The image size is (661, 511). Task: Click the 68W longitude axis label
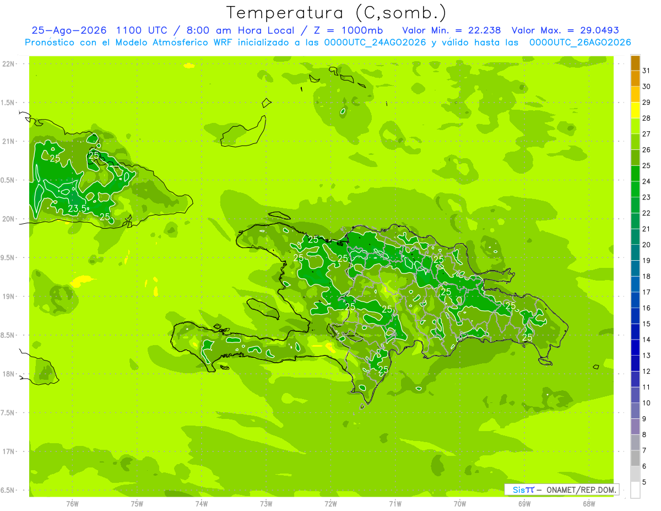click(x=588, y=503)
